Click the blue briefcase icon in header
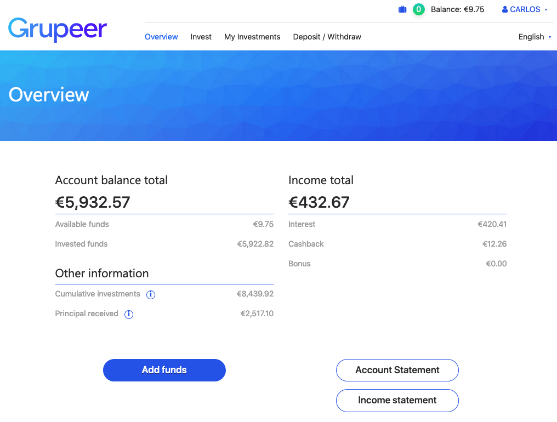This screenshot has height=422, width=557. point(402,9)
